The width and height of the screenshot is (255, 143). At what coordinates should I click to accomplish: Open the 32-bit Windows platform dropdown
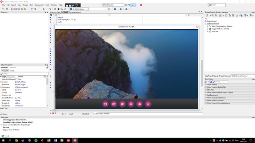[87, 9]
